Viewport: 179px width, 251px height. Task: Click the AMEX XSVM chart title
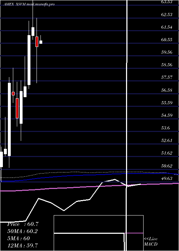pyautogui.click(x=29, y=4)
